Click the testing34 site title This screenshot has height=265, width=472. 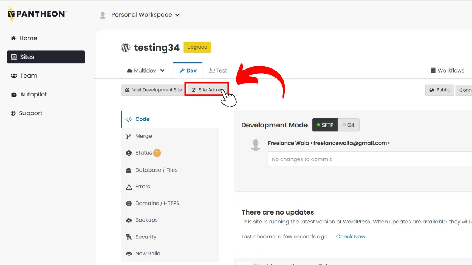157,48
